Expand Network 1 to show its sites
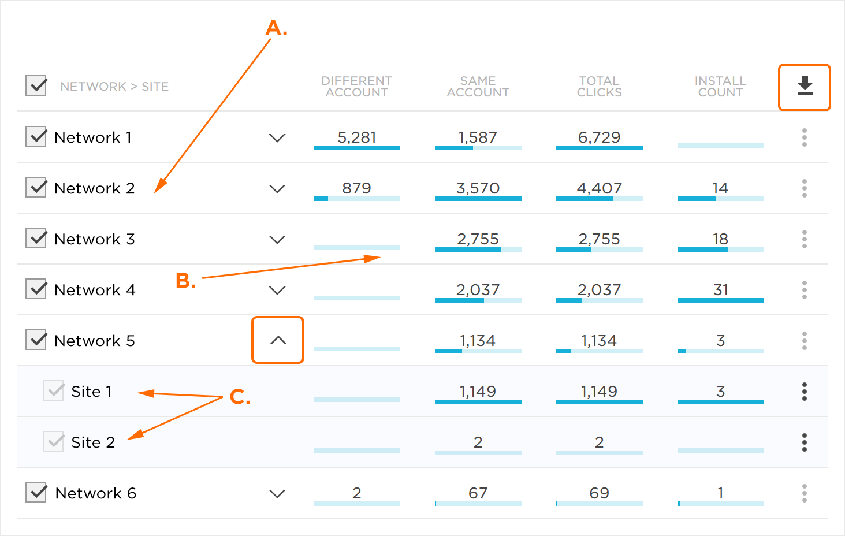 (x=277, y=138)
